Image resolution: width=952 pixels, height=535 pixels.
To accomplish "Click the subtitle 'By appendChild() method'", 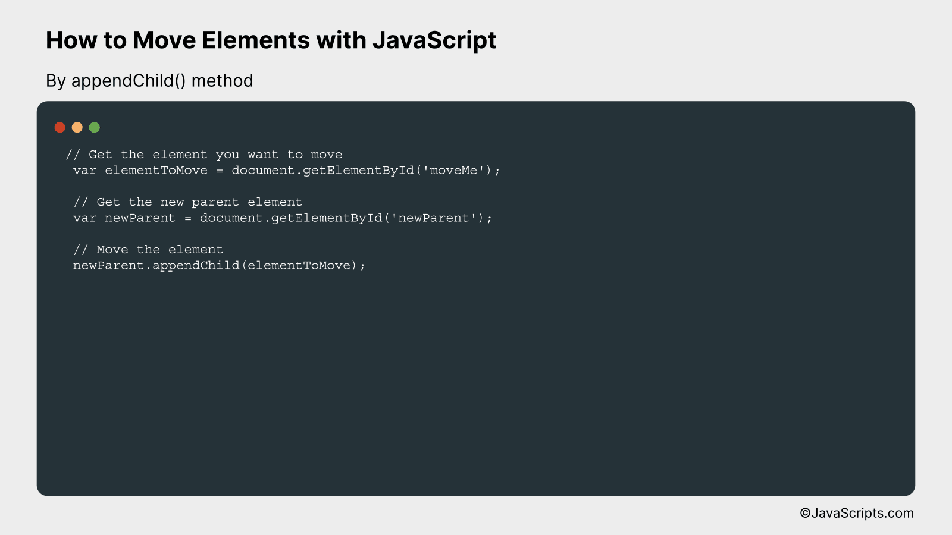I will tap(149, 81).
